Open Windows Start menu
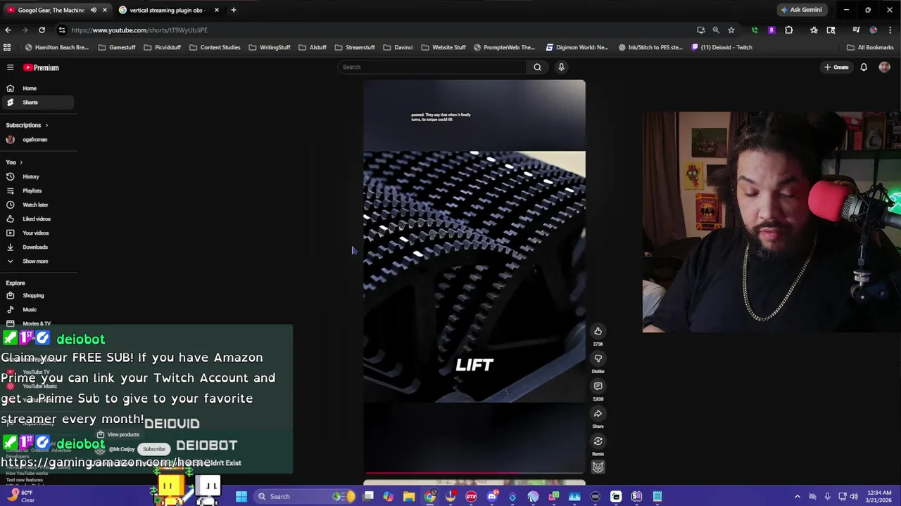Screen dimensions: 901x506 tap(241, 496)
